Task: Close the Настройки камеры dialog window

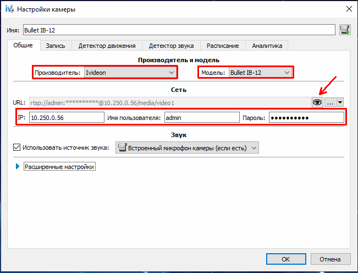Action: click(x=349, y=9)
